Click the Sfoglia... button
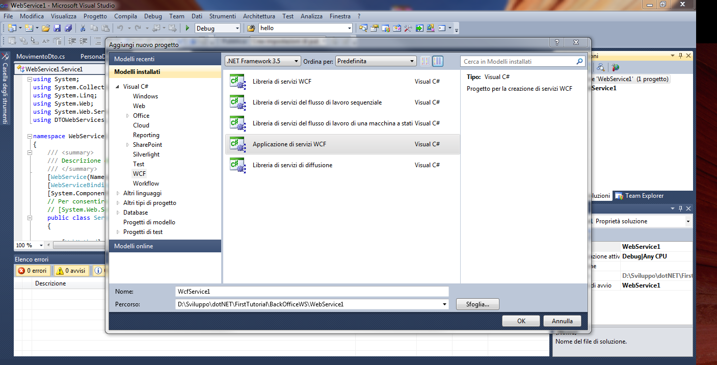The image size is (717, 365). [x=477, y=304]
